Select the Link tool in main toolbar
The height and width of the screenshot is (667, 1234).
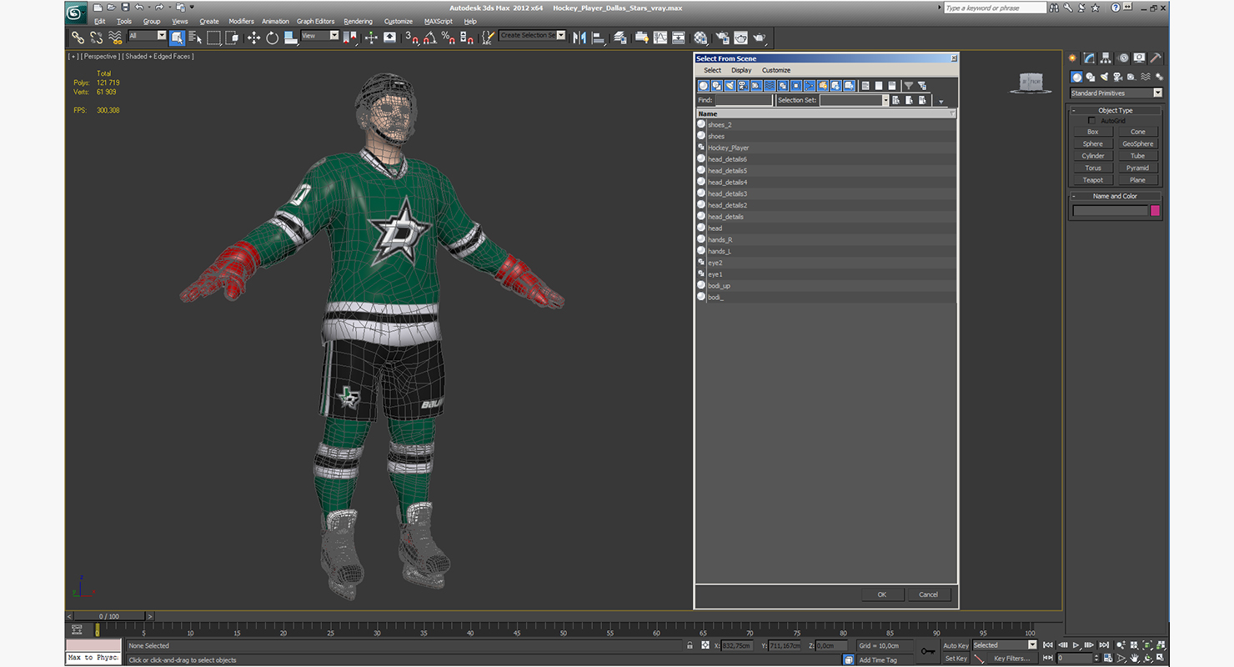78,38
